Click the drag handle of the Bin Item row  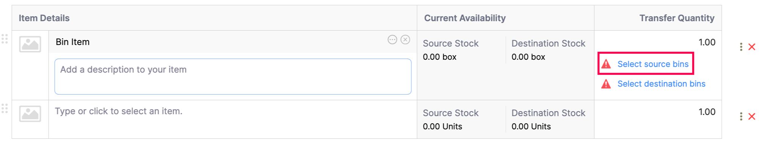click(x=5, y=39)
